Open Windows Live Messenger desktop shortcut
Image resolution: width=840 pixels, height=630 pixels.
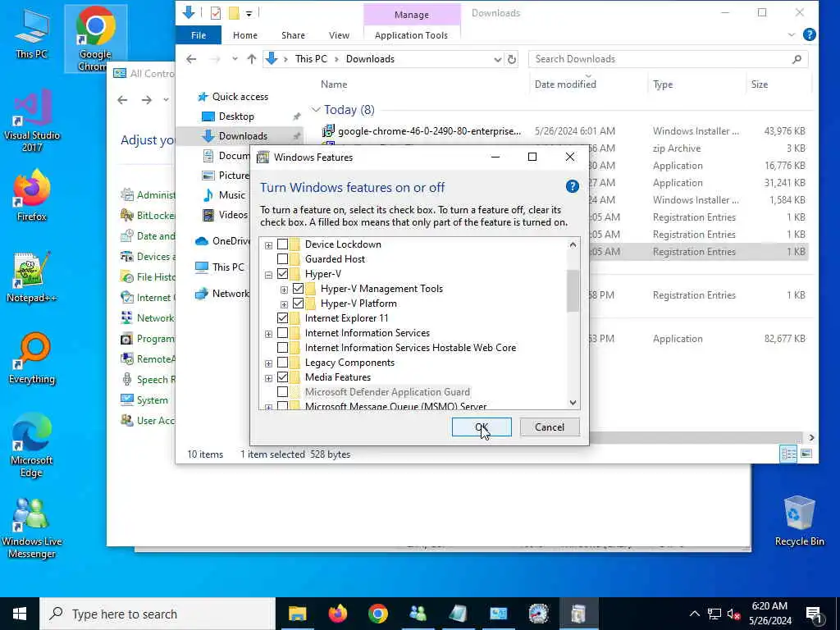pyautogui.click(x=32, y=527)
